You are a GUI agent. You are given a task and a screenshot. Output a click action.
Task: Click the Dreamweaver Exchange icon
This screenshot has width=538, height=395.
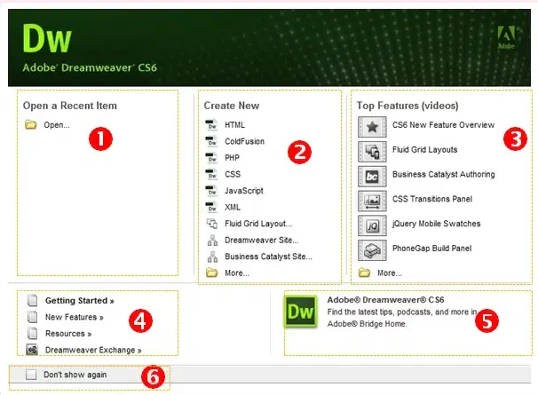32,350
